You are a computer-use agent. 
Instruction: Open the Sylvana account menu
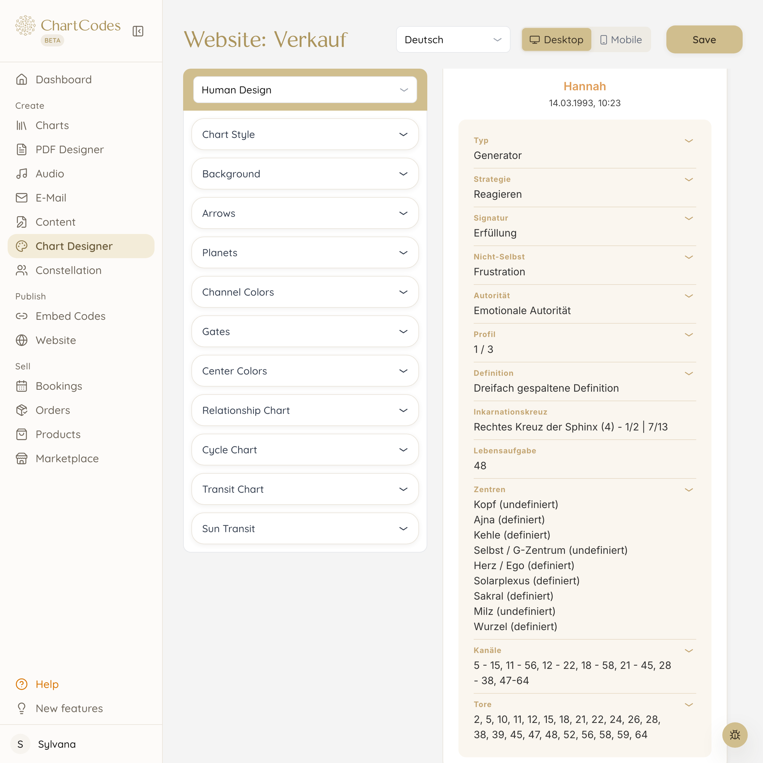[x=81, y=744]
